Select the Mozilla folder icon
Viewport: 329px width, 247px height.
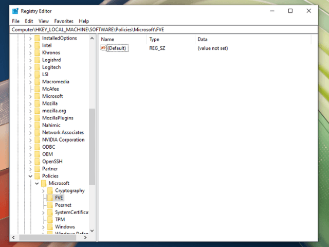click(x=37, y=103)
